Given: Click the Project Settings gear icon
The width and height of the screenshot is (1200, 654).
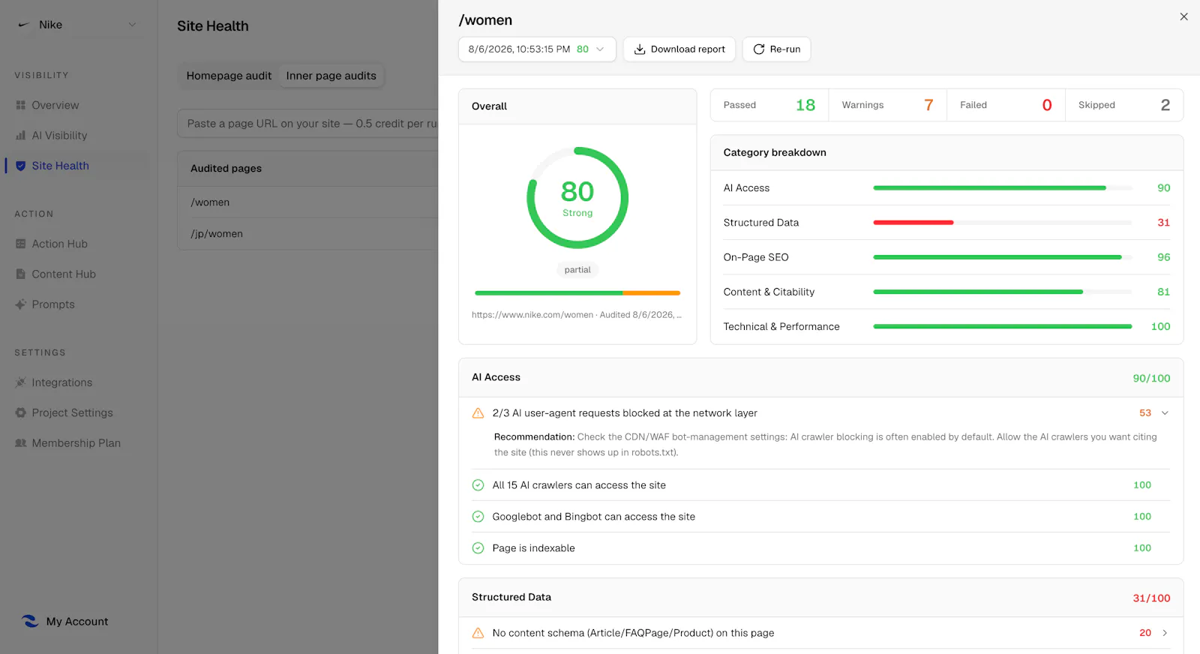Looking at the screenshot, I should (21, 412).
